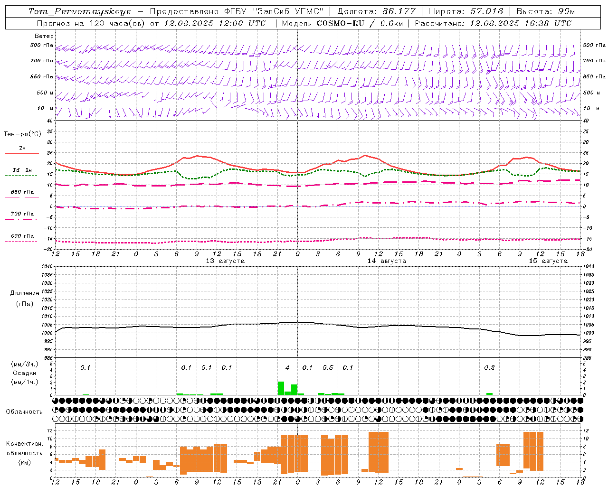Click the precipitation value 0.5
The image size is (608, 486).
coord(328,367)
